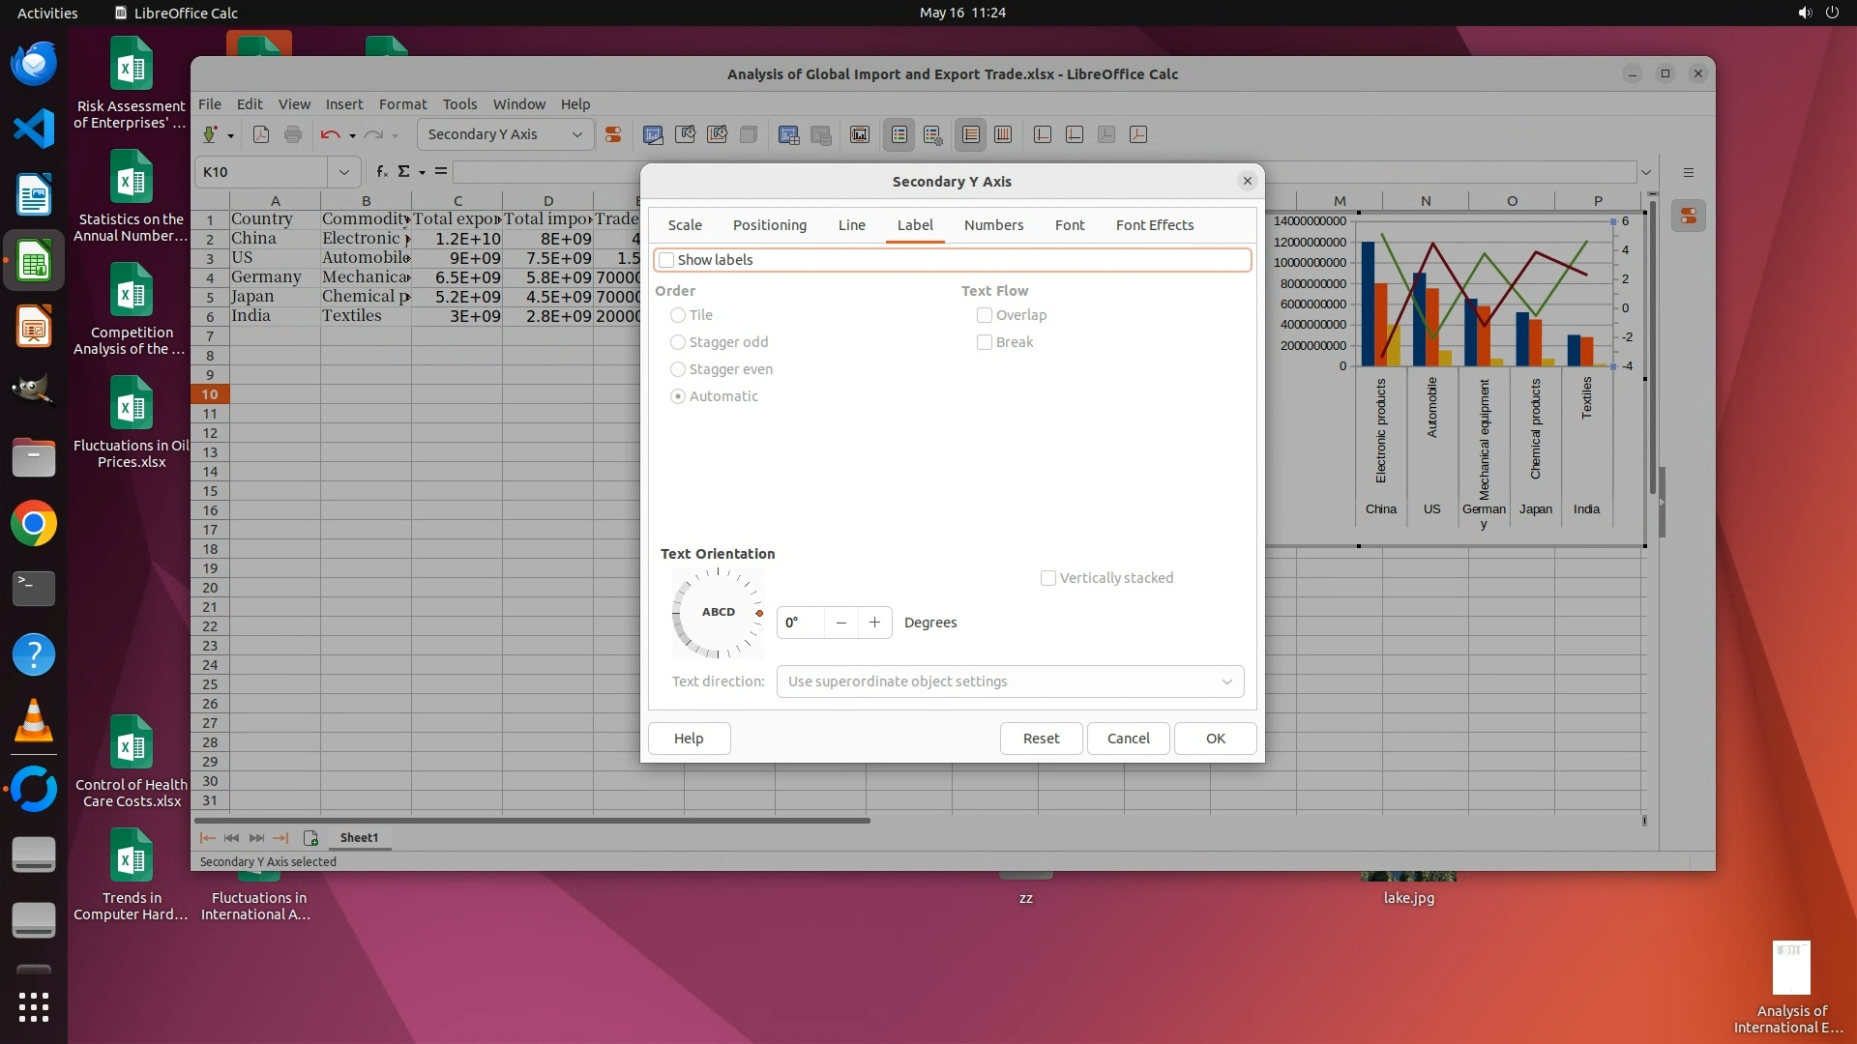
Task: Confirm the dialog with OK
Action: coord(1215,739)
